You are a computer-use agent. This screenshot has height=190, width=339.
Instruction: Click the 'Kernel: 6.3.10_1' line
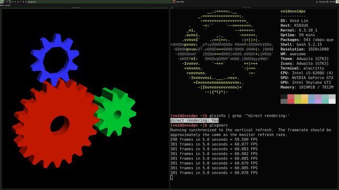(x=299, y=30)
